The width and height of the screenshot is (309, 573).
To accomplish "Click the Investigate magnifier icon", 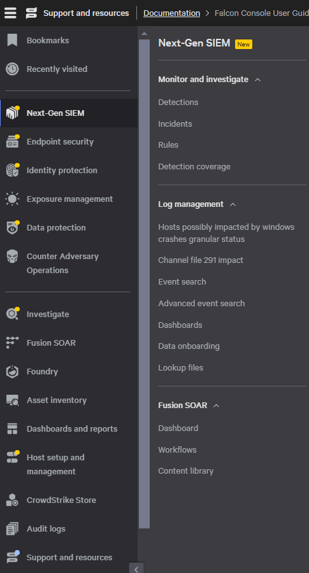I will pyautogui.click(x=13, y=314).
